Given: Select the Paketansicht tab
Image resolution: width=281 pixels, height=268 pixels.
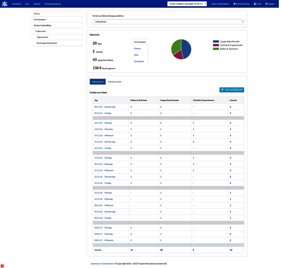Looking at the screenshot, I should tap(97, 82).
